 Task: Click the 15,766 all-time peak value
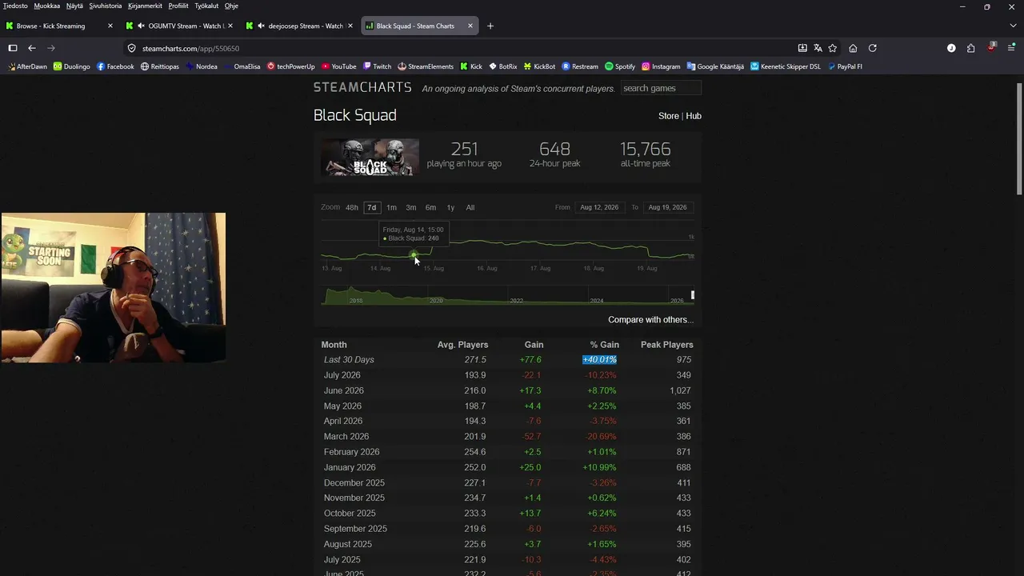pos(645,149)
